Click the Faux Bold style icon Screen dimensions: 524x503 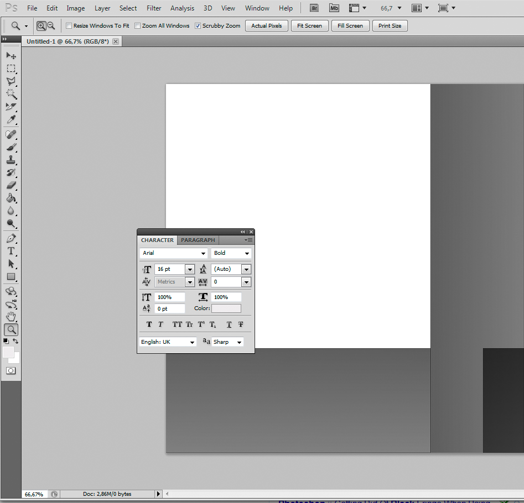(x=149, y=324)
